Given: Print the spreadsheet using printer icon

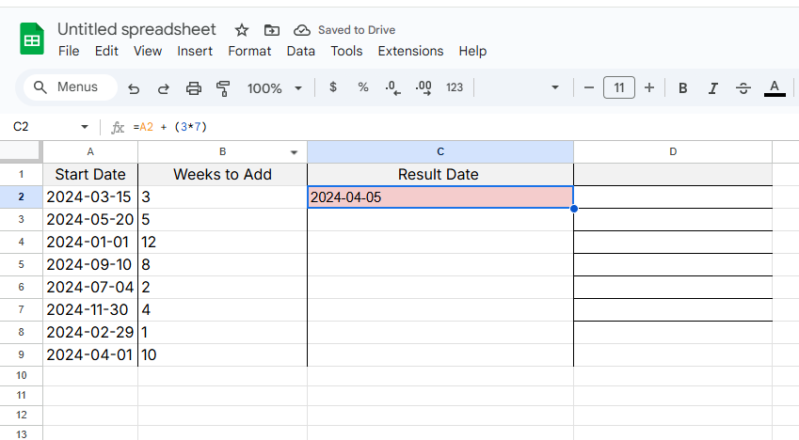Looking at the screenshot, I should tap(194, 88).
